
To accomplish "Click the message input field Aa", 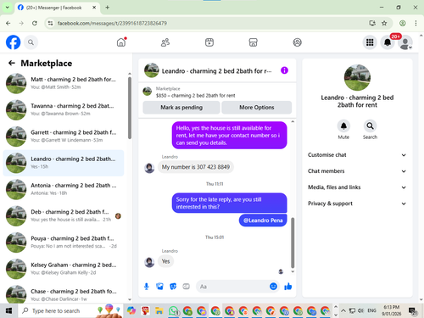I will 232,287.
